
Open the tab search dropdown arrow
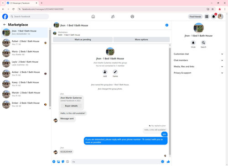coord(3,3)
